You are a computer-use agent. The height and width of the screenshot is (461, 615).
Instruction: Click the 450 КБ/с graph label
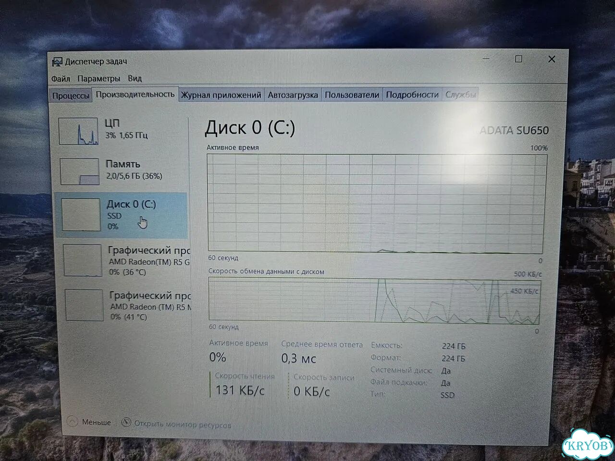click(524, 291)
